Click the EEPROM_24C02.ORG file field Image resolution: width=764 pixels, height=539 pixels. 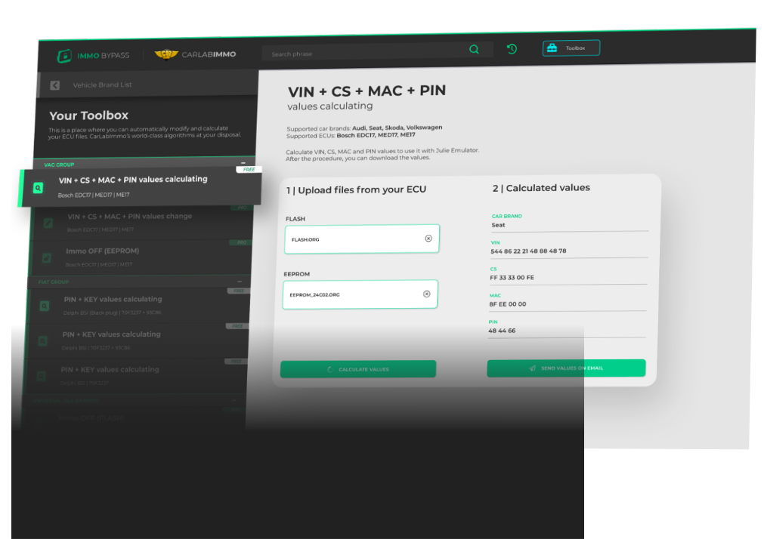tap(360, 294)
